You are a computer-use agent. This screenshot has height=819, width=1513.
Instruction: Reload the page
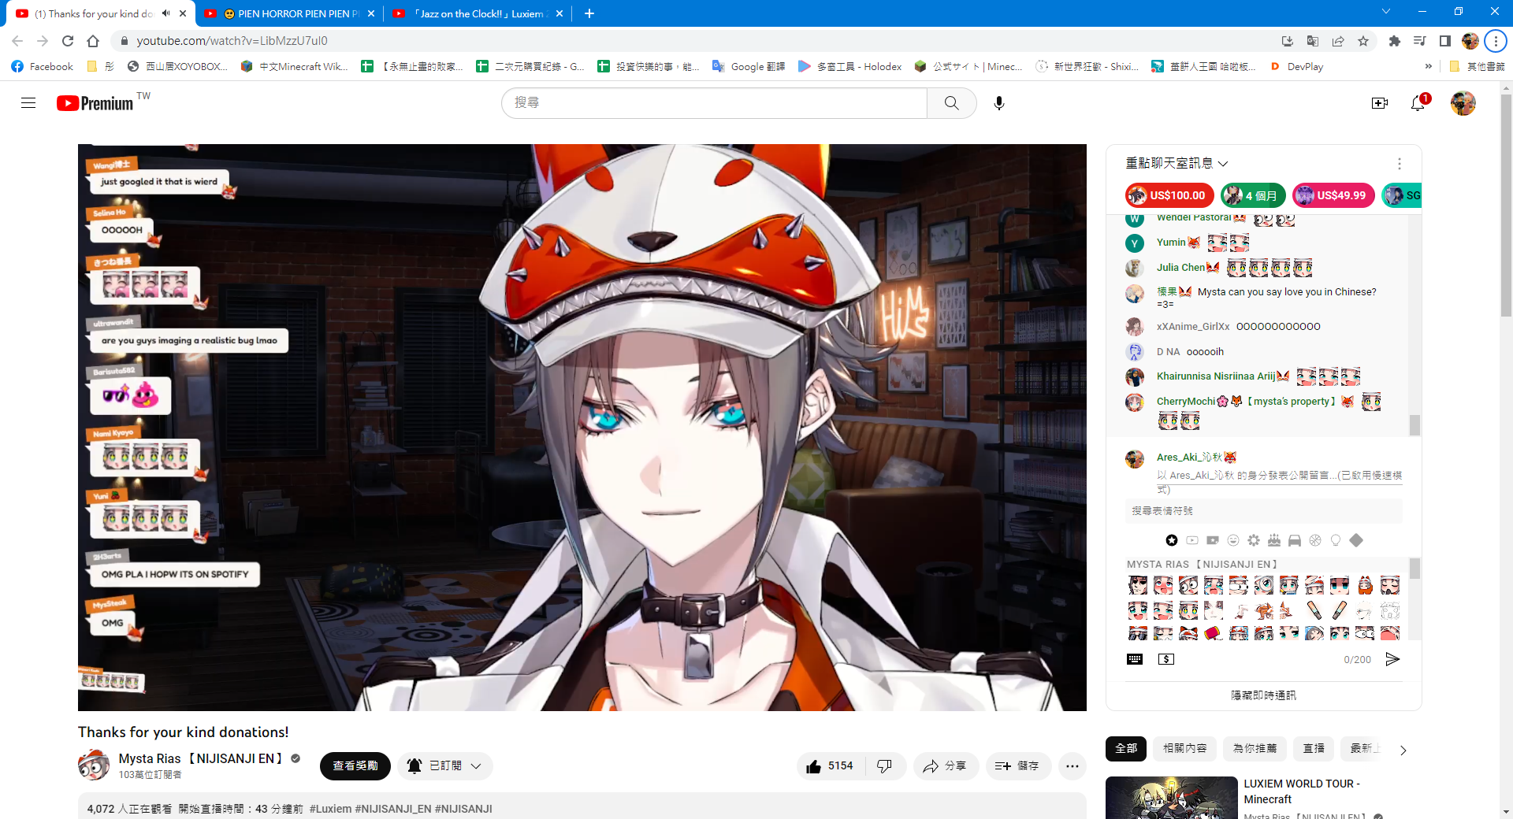pyautogui.click(x=68, y=41)
